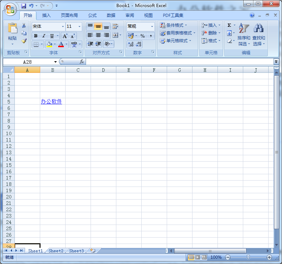Open Find and Select (查找和选择)
Viewport: 282px width, 264px height.
tap(259, 34)
